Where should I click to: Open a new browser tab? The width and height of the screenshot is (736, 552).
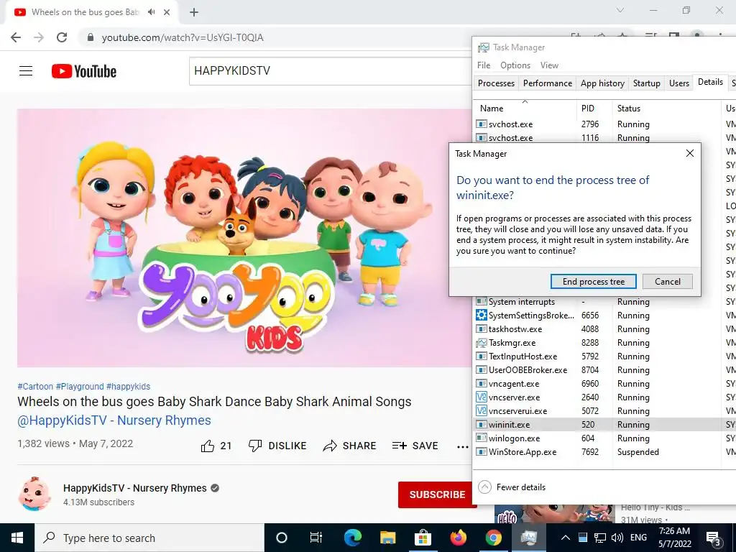(194, 13)
